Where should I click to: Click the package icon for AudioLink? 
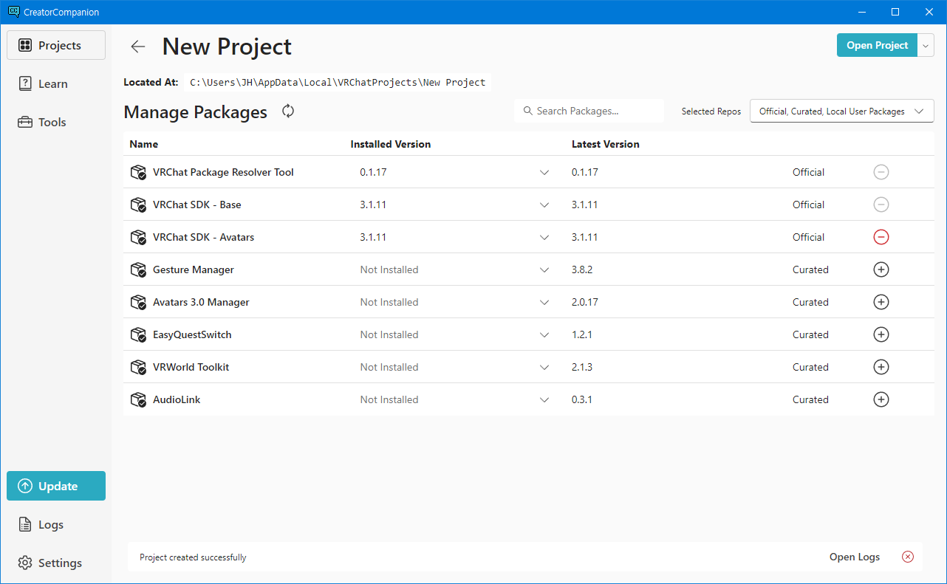coord(138,399)
